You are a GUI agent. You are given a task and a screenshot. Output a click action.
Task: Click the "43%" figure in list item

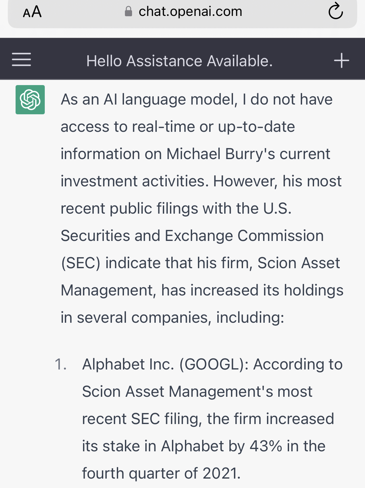(266, 446)
